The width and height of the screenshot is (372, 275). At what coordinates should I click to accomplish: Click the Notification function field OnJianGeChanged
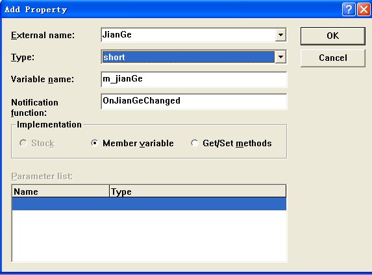[194, 101]
